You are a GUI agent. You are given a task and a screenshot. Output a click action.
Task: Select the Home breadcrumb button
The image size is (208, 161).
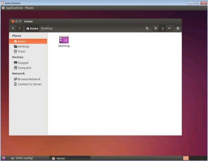click(x=32, y=29)
